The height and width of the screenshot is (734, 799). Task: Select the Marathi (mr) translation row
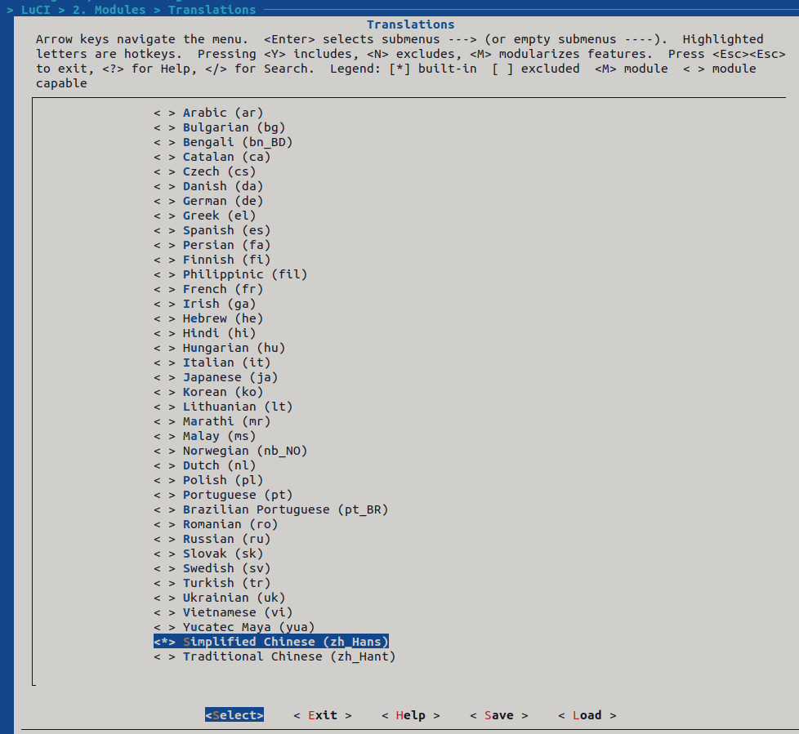click(212, 422)
